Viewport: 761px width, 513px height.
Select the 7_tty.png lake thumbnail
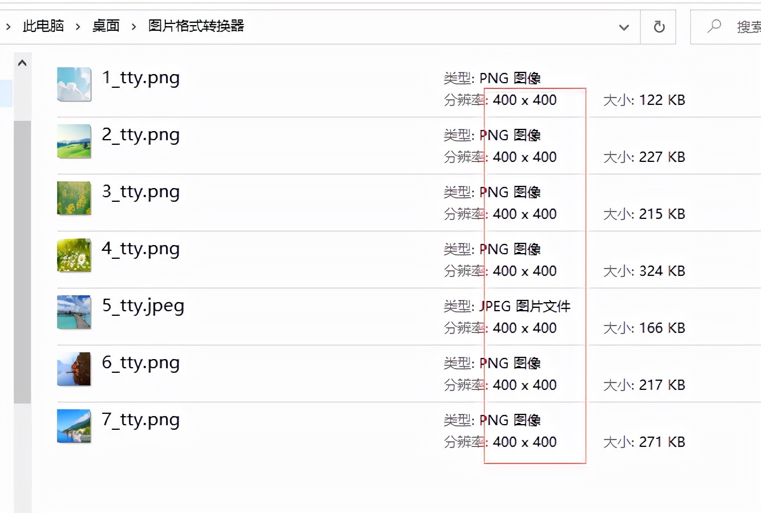(74, 426)
